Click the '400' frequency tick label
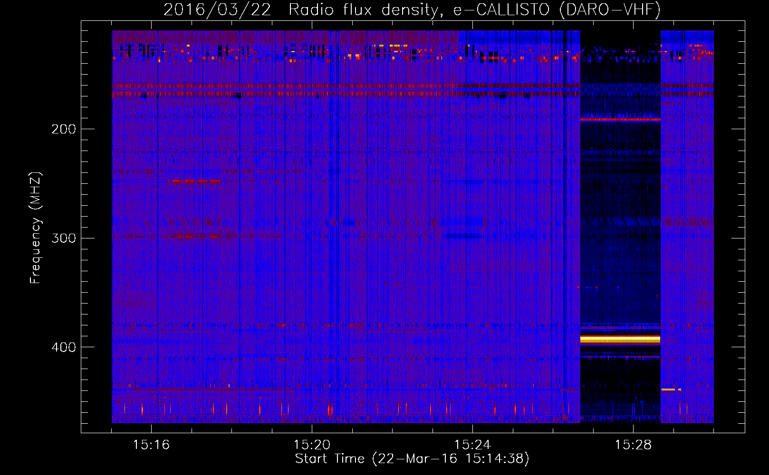 click(x=64, y=347)
